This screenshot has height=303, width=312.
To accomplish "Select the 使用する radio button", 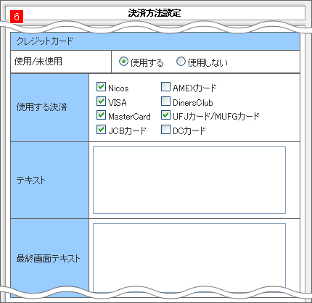I will [x=123, y=62].
